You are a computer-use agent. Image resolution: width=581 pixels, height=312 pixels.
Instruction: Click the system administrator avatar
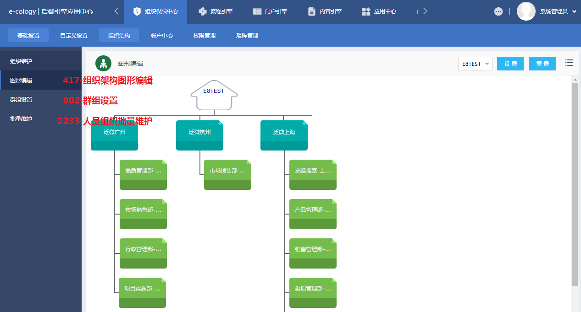tap(526, 11)
